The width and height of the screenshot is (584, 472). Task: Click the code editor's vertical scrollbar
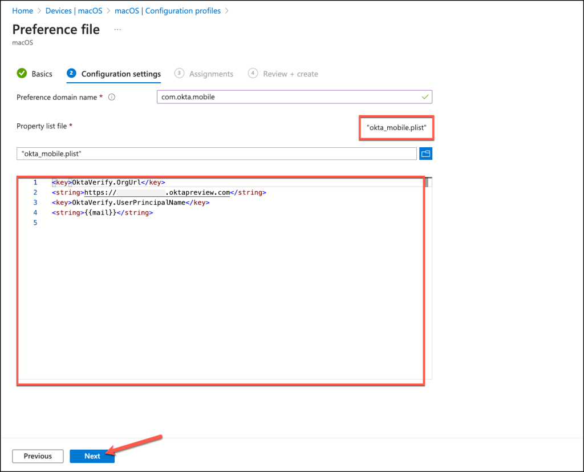pyautogui.click(x=428, y=183)
